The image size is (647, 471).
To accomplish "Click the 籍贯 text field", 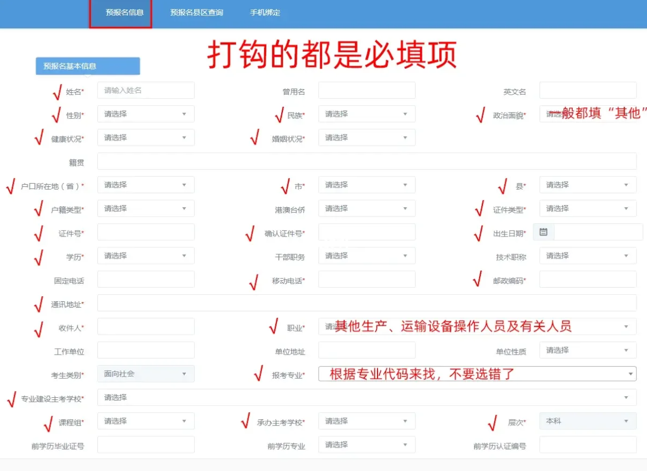I will click(x=366, y=161).
